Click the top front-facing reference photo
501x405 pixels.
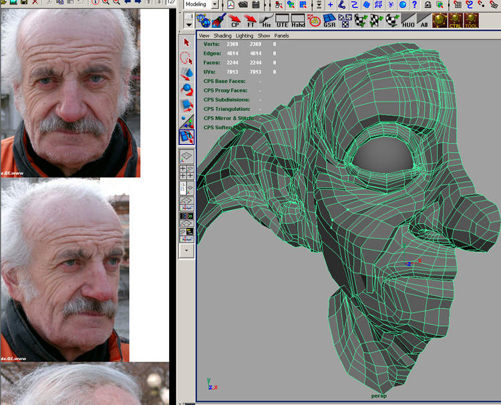pos(70,94)
